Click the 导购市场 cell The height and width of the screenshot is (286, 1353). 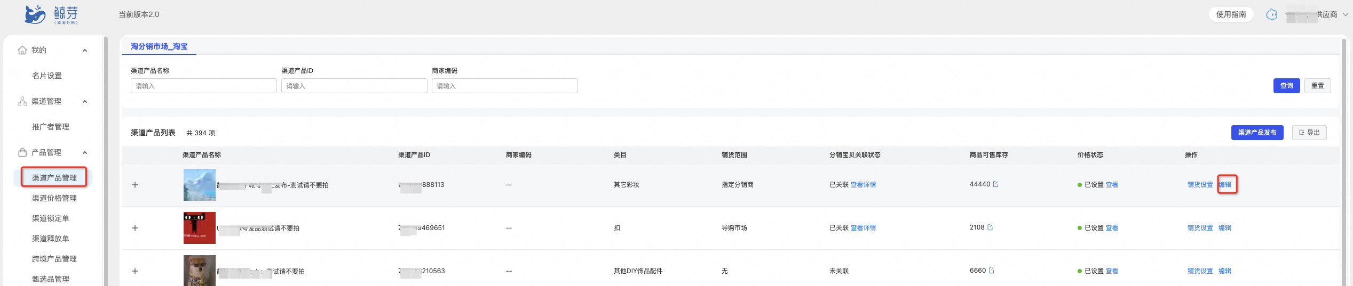[734, 228]
